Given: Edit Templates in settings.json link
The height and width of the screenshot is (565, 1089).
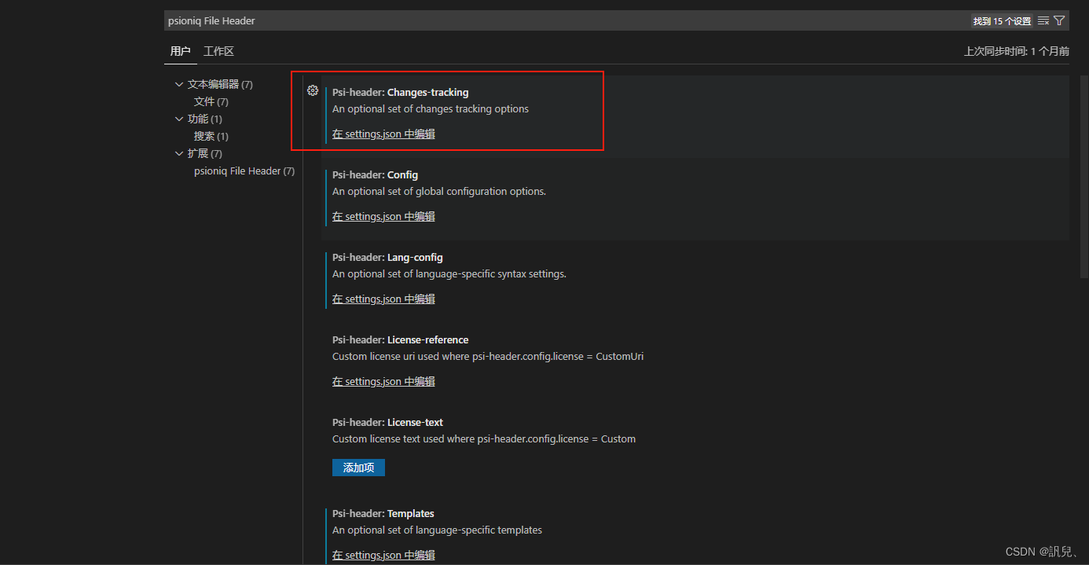Looking at the screenshot, I should pos(383,555).
